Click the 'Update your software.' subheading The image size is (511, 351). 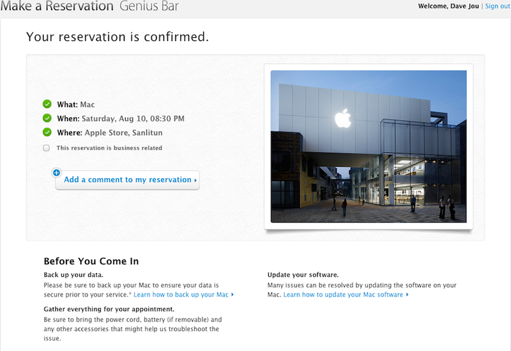pyautogui.click(x=303, y=275)
